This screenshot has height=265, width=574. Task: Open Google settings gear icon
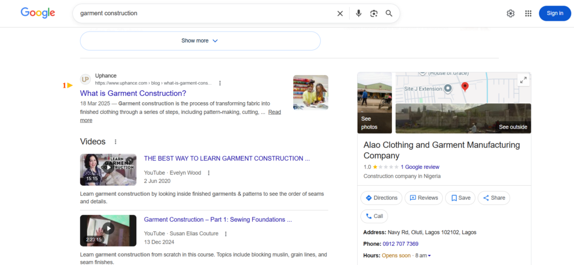tap(511, 13)
